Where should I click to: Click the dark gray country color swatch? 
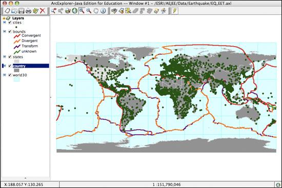(x=16, y=71)
